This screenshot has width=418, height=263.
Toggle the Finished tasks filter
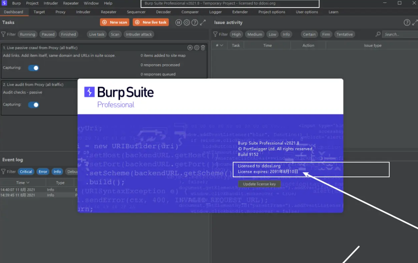coord(68,34)
